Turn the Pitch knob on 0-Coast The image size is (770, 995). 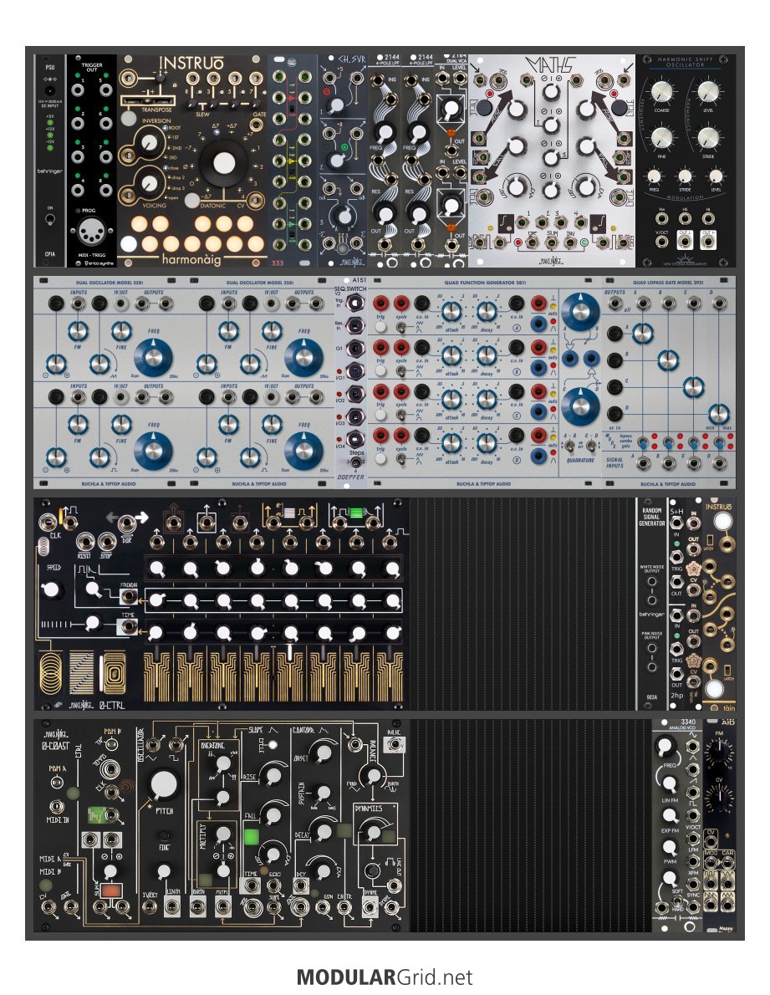pyautogui.click(x=164, y=785)
